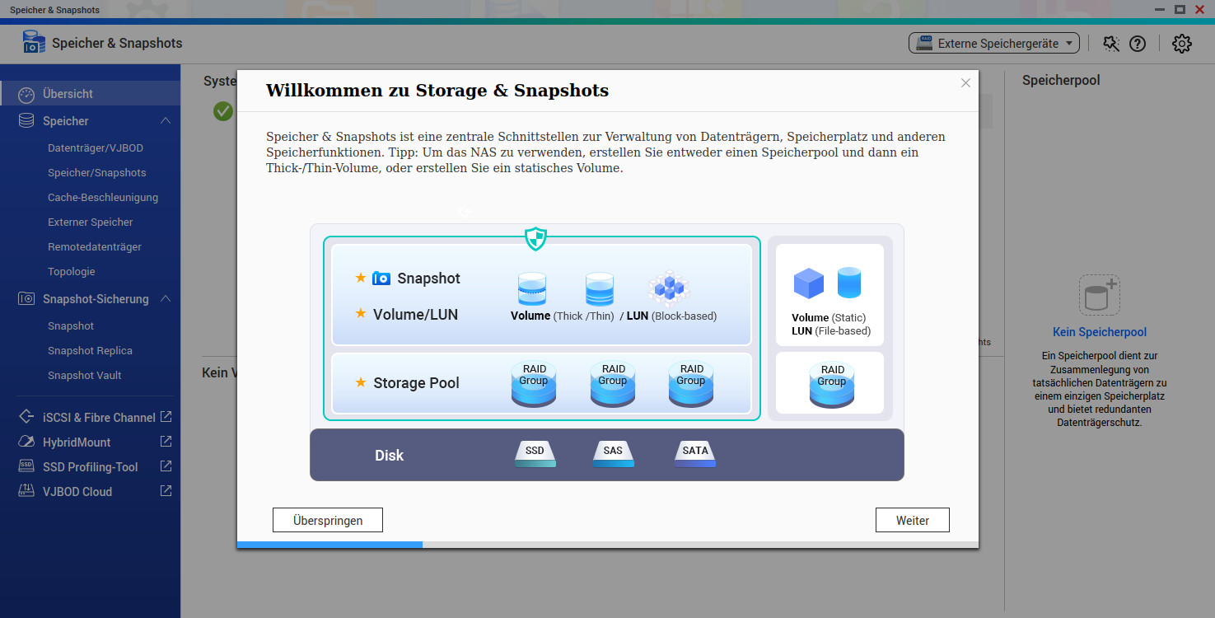Open Externe Speichergeräte dropdown
The width and height of the screenshot is (1215, 618).
pos(993,44)
